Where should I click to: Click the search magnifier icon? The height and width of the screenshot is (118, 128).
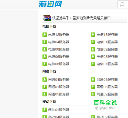(x=122, y=4)
